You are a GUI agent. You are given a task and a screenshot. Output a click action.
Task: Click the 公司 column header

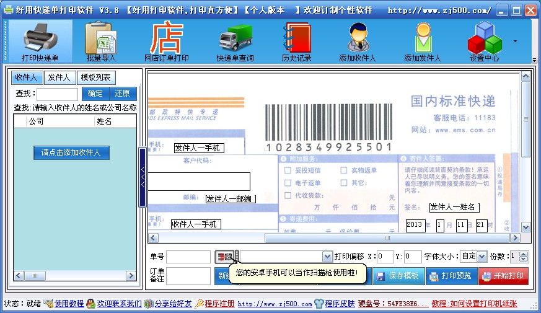tap(60, 121)
